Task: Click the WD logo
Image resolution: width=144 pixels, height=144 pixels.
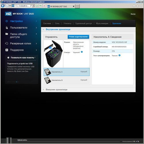Action: click(x=8, y=14)
